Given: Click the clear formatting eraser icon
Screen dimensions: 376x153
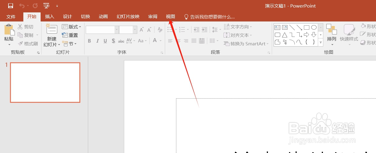Looking at the screenshot, I should click(160, 30).
